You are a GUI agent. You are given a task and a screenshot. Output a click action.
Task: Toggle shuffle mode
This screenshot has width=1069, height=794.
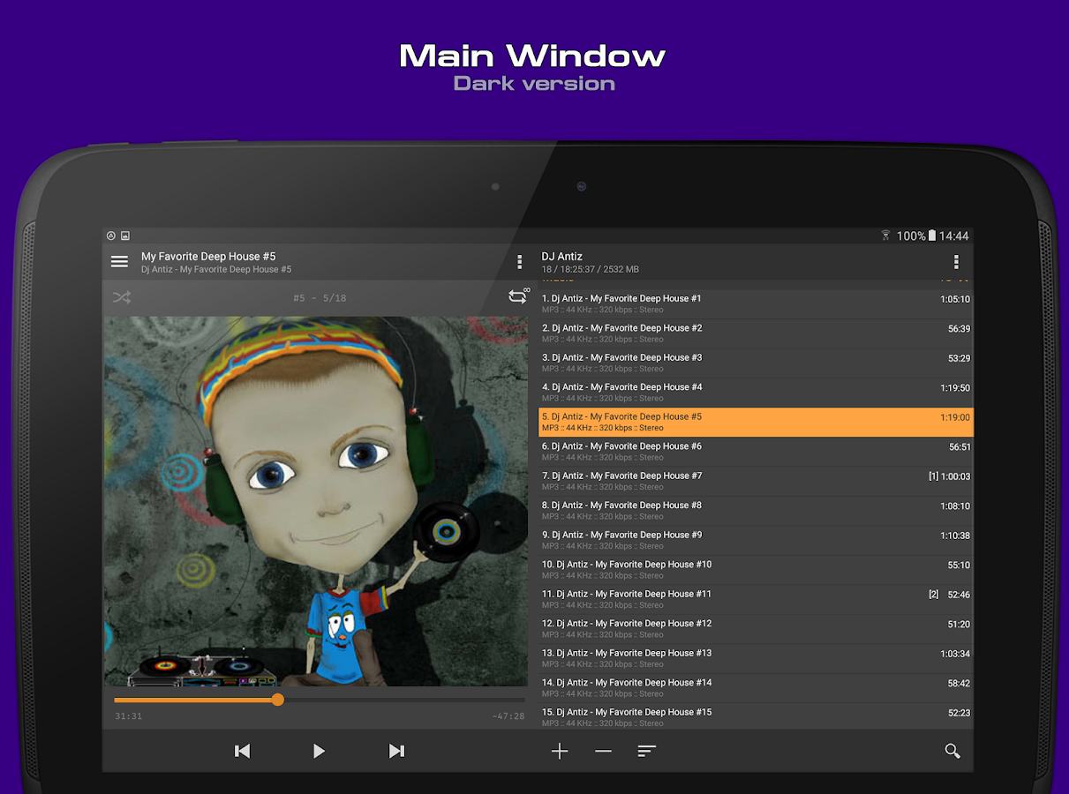(122, 297)
